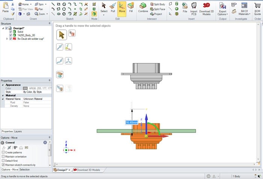Click the Select arrow tool guide in viewport
This screenshot has width=263, height=179.
click(x=62, y=35)
